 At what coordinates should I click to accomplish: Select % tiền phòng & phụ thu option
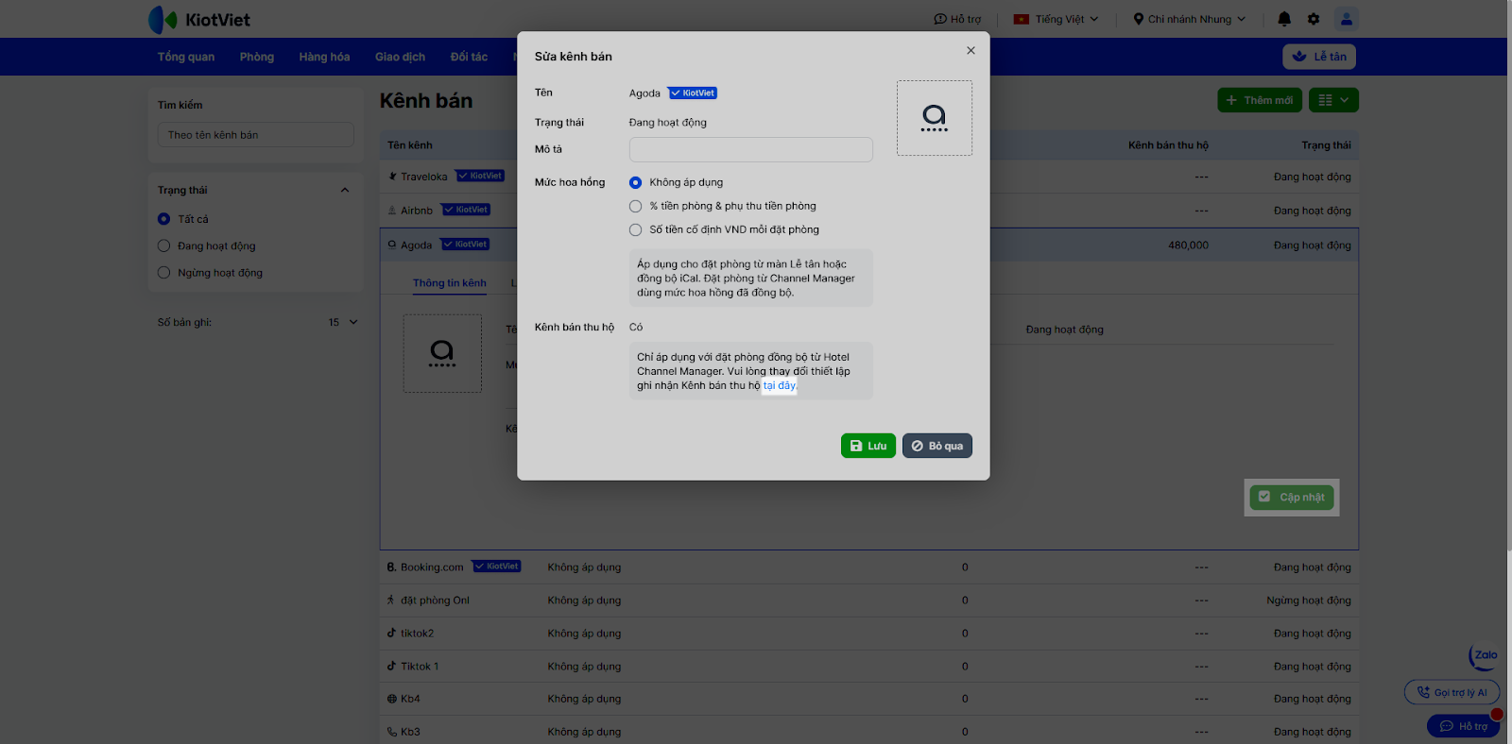coord(636,206)
